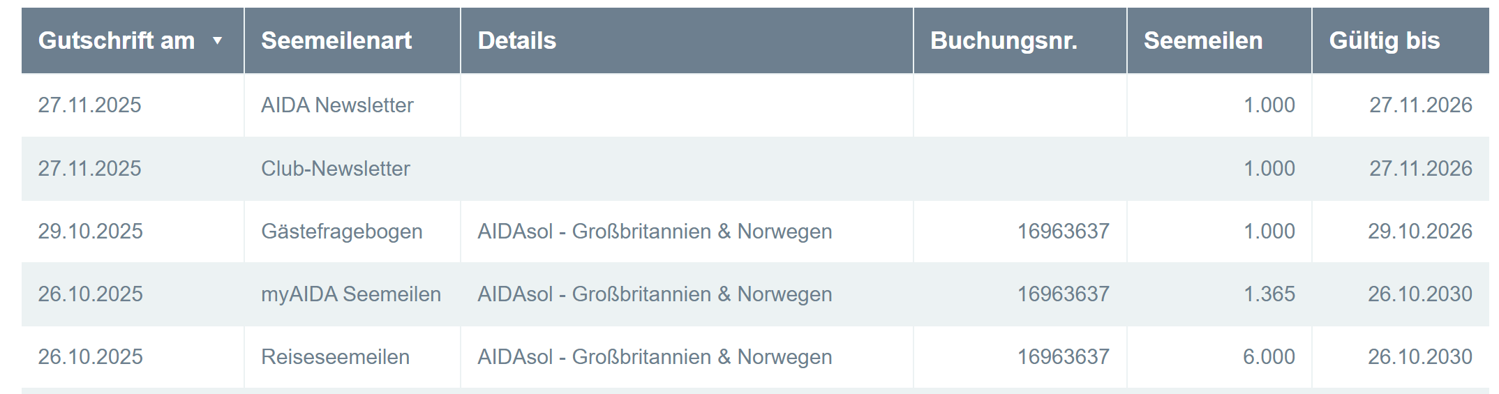Select the AIDA Newsletter entry
The height and width of the screenshot is (394, 1499).
pos(337,105)
